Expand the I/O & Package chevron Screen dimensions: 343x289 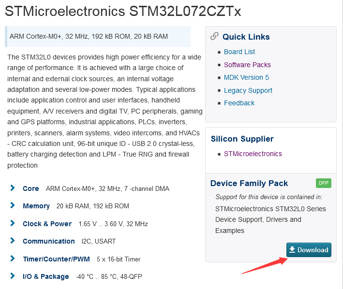(13, 276)
